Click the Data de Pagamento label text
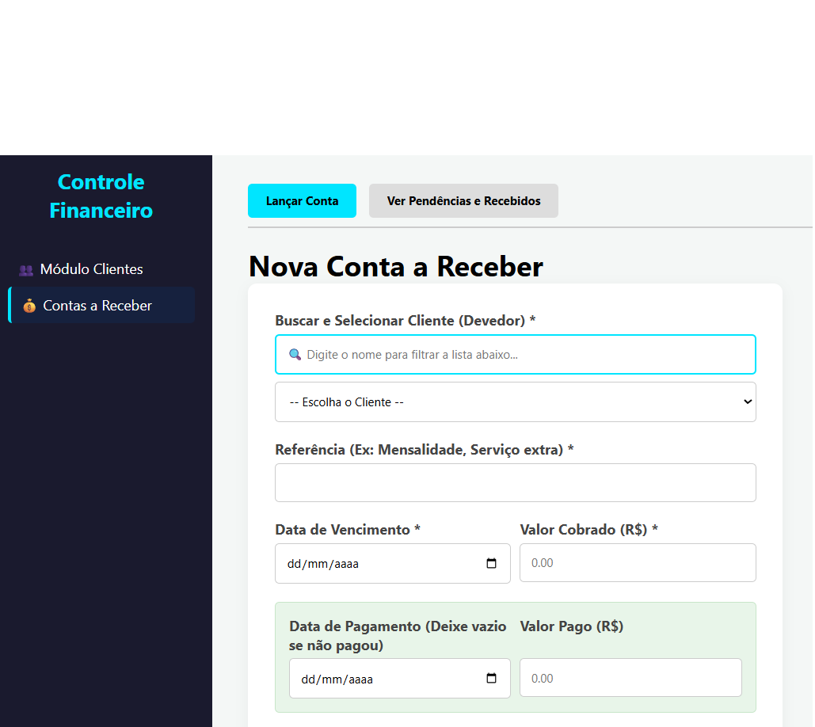Viewport: 815px width, 727px height. pos(398,636)
